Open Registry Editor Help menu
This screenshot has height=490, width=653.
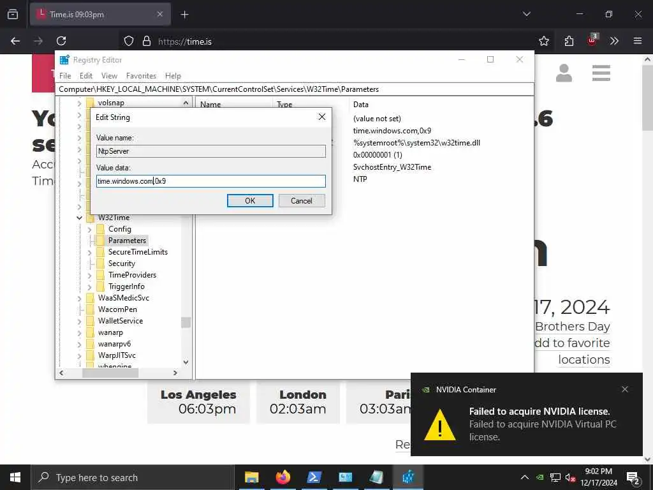click(173, 76)
